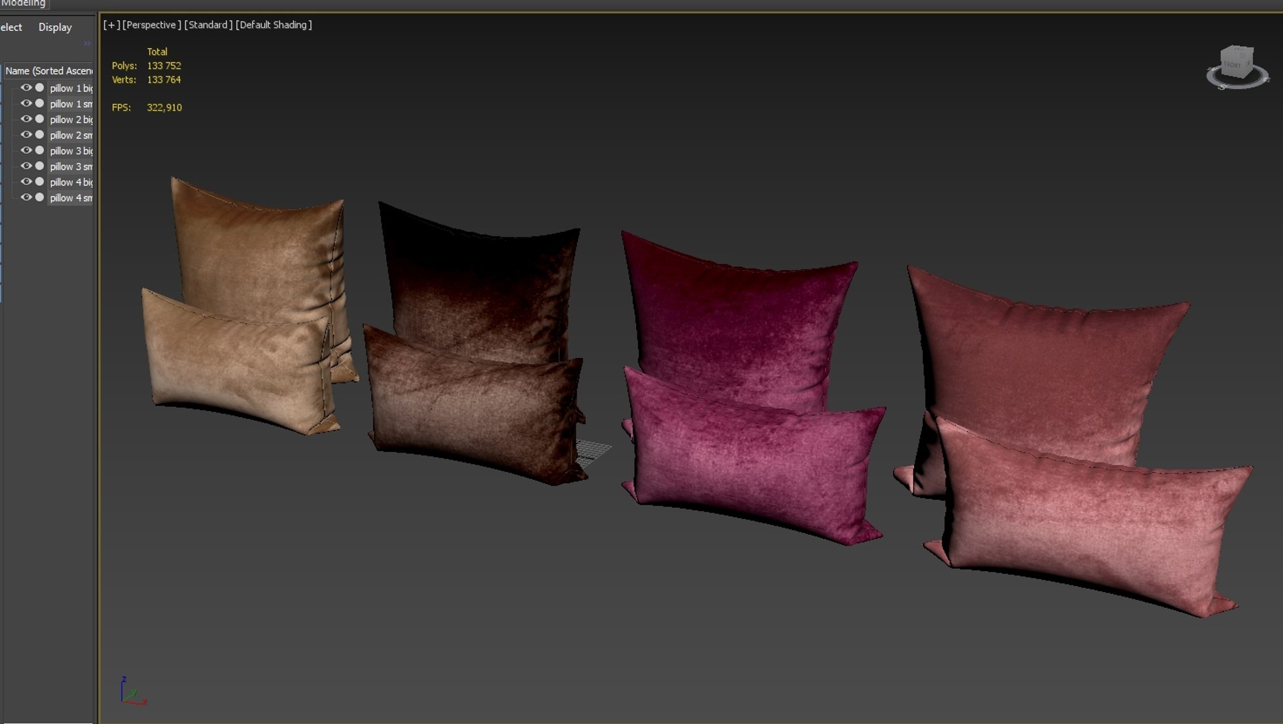
Task: Open the Display menu in scene explorer
Action: point(55,27)
